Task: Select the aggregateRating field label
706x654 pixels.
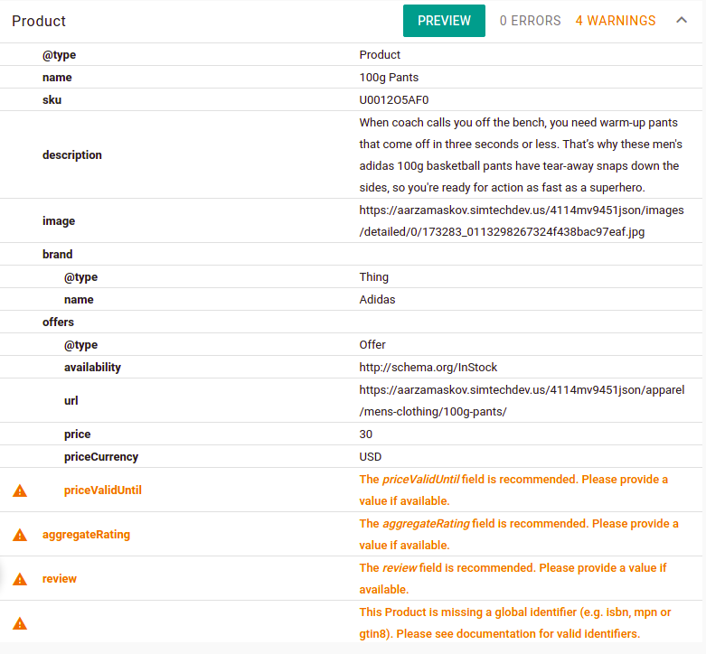Action: pyautogui.click(x=86, y=535)
